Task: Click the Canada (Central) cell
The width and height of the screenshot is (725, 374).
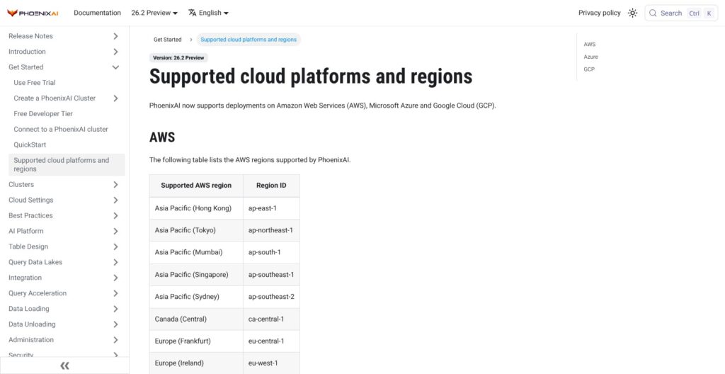Action: click(196, 319)
